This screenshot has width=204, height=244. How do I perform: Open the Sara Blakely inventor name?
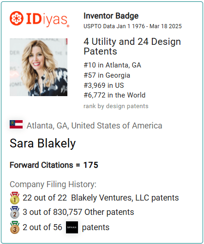click(x=43, y=143)
